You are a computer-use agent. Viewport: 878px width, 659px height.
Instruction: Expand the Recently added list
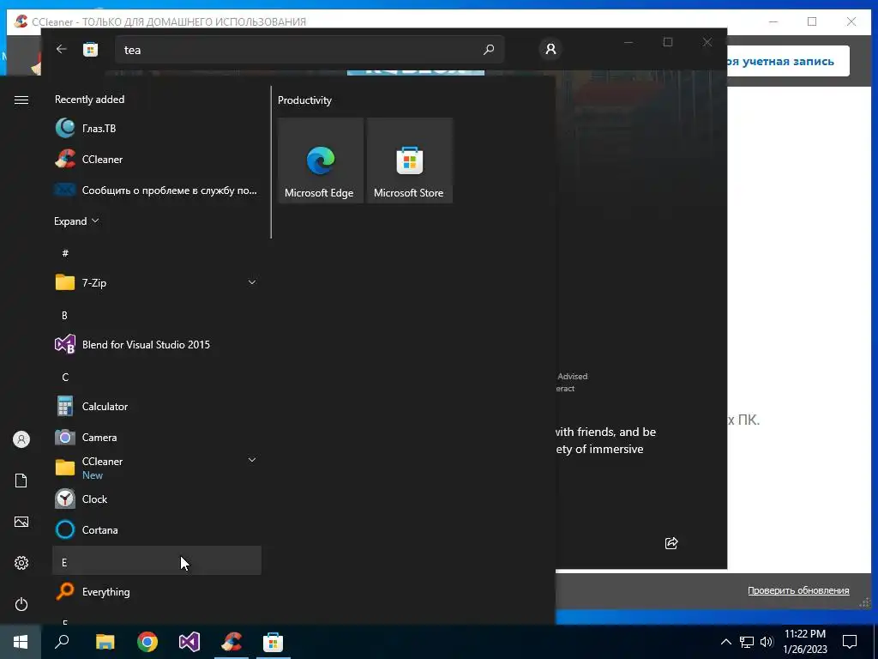76,221
